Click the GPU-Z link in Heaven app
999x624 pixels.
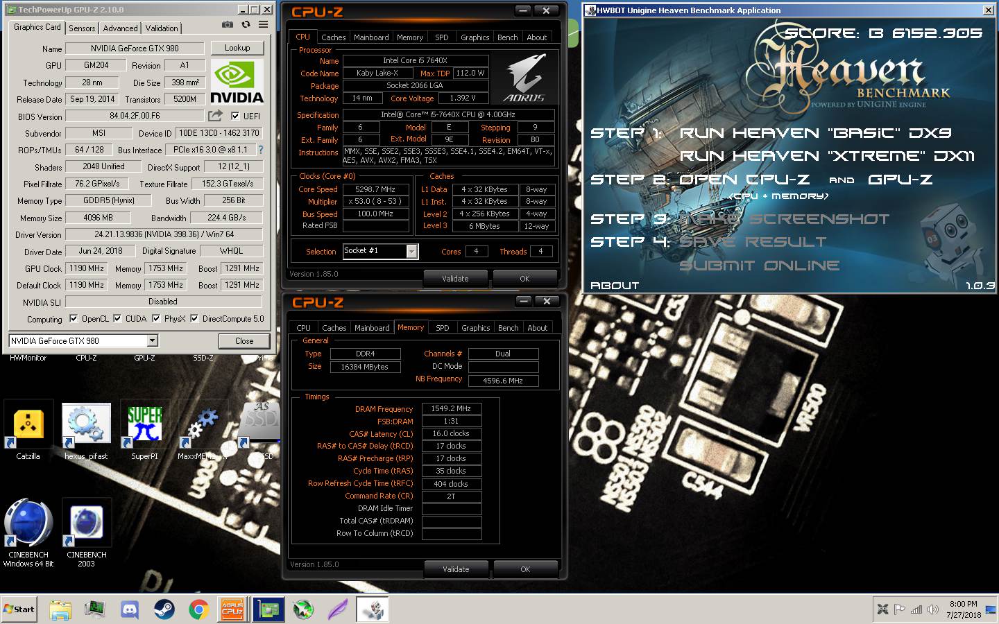tap(900, 180)
